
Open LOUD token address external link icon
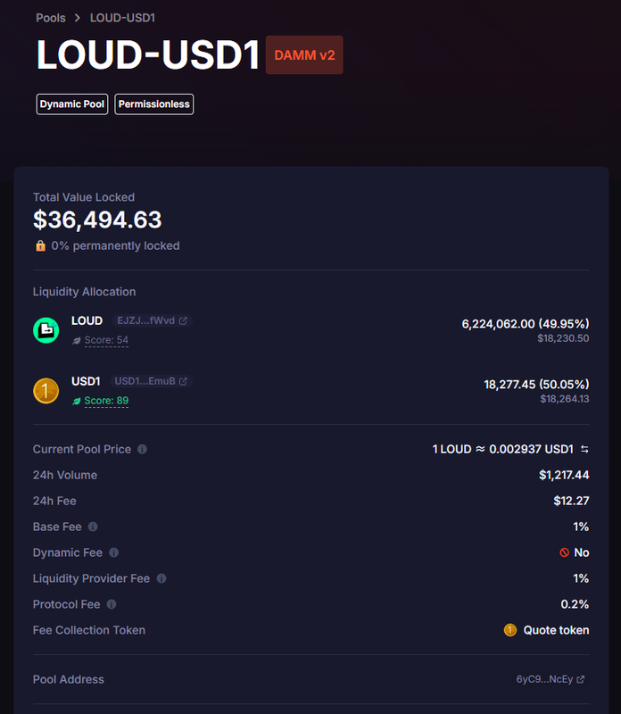click(x=183, y=320)
